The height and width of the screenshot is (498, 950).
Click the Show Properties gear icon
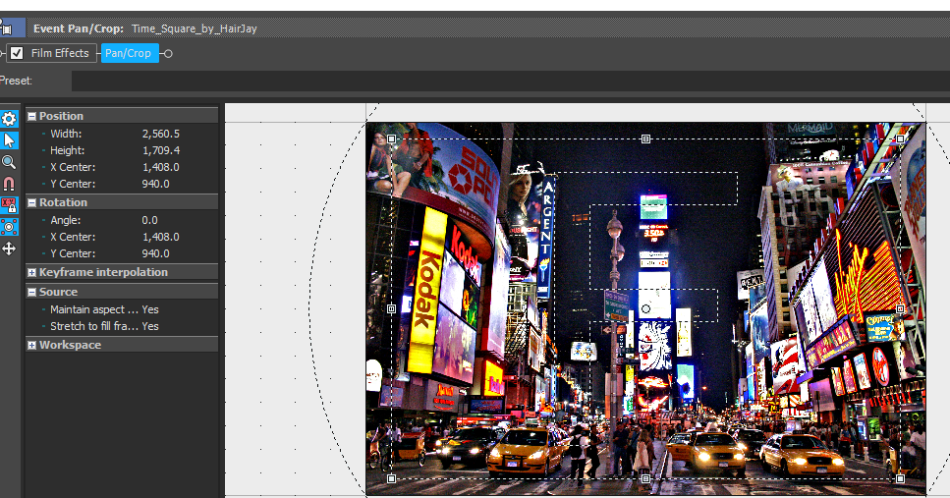pyautogui.click(x=9, y=119)
